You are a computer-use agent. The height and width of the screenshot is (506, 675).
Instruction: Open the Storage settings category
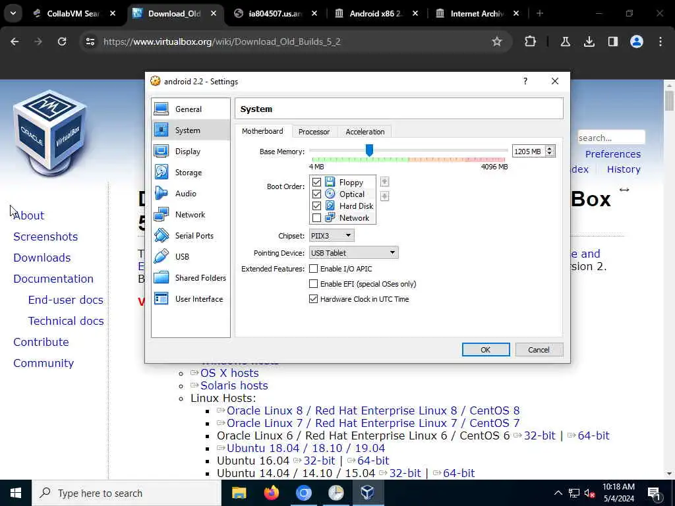click(x=191, y=173)
